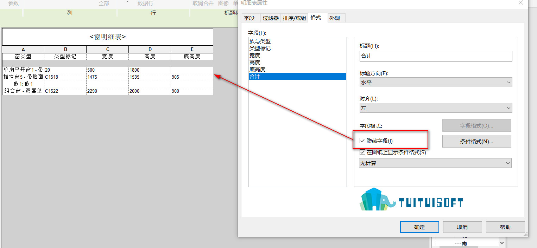Click the 帮助 button

(505, 227)
